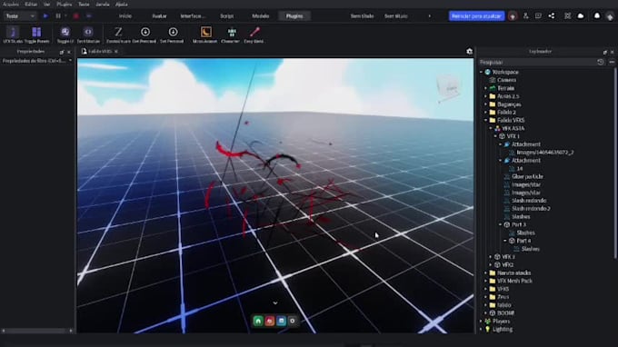Open the properties filter dropdown arrow
618x347 pixels.
71,61
